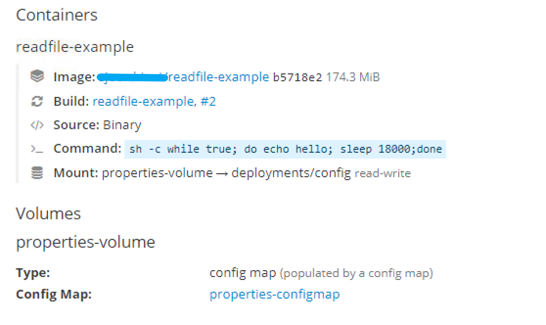Open the properties-configmap link

tap(274, 294)
